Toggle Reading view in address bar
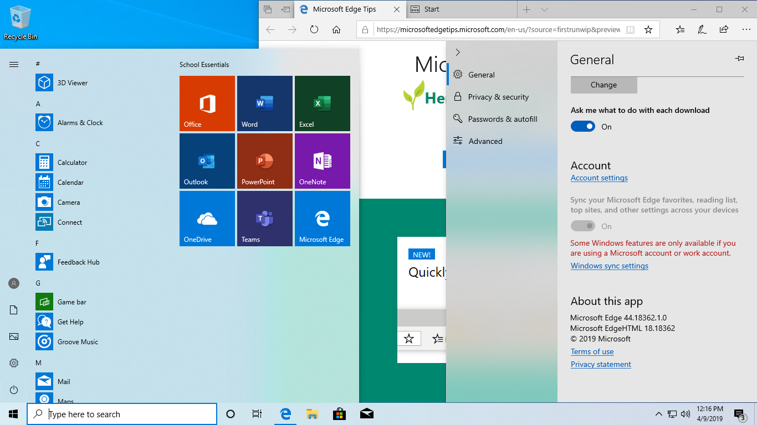The height and width of the screenshot is (425, 757). (x=630, y=29)
